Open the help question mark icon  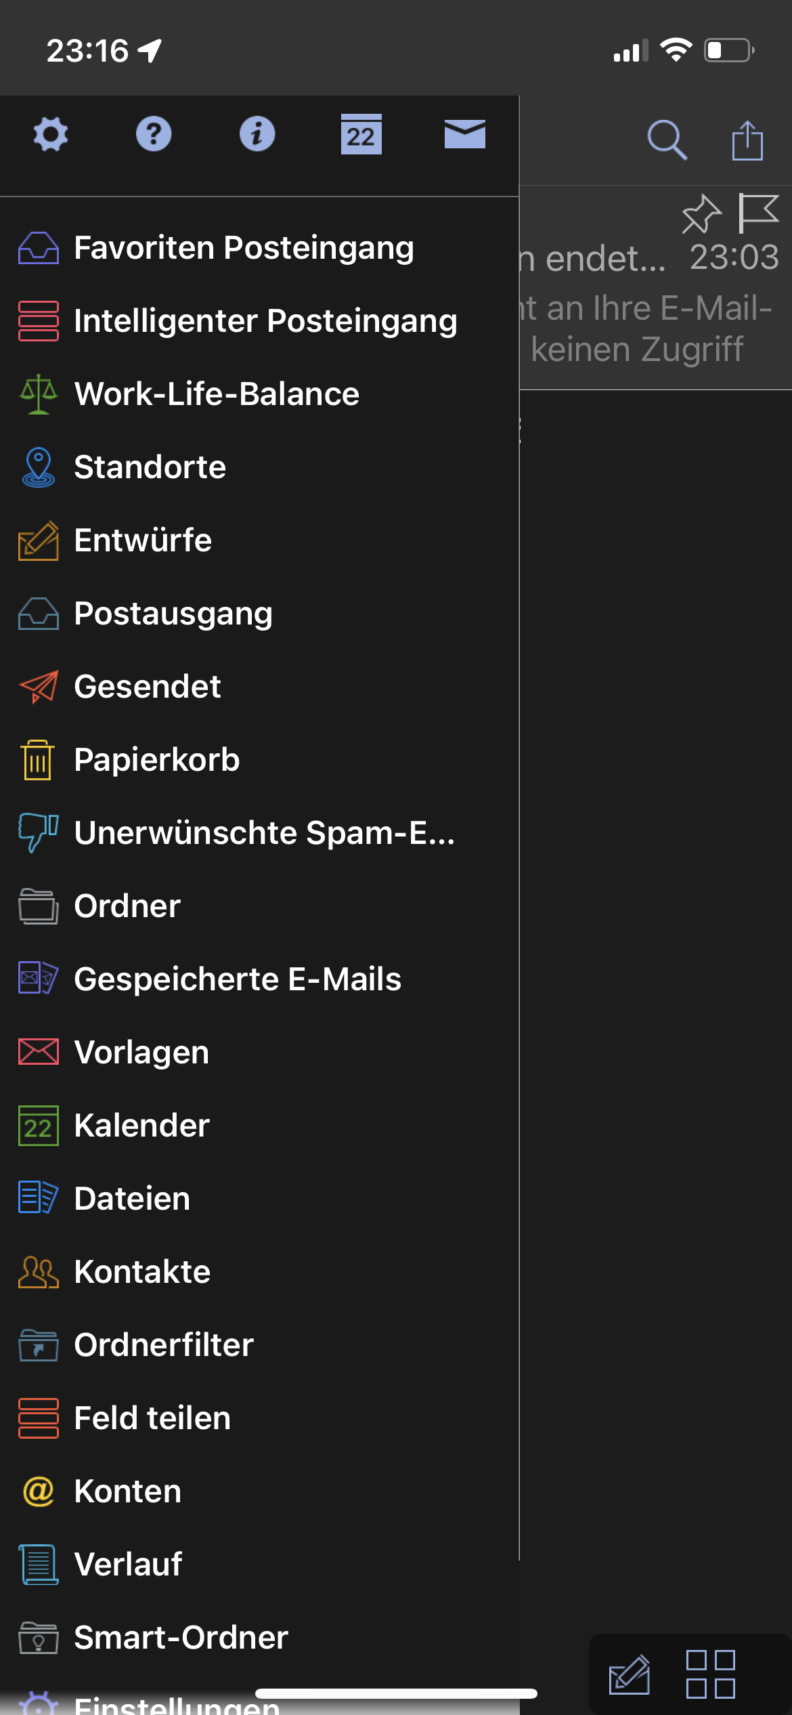coord(154,134)
